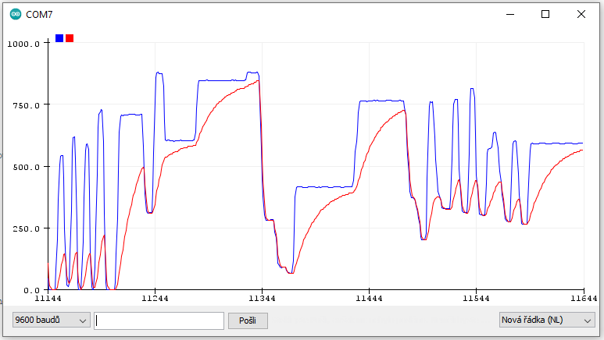This screenshot has width=604, height=340.
Task: Open the 9600 baud rate dropdown
Action: (51, 321)
